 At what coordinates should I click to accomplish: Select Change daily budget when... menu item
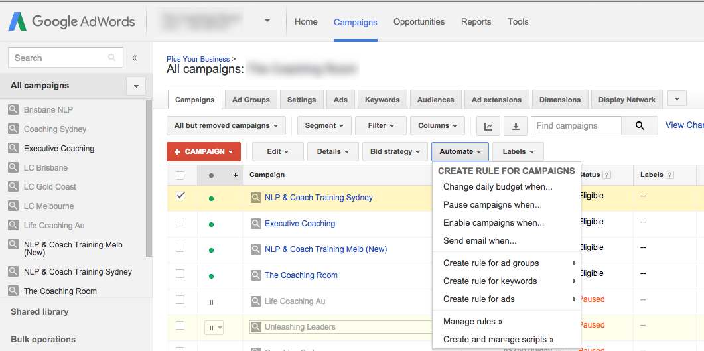click(506, 186)
